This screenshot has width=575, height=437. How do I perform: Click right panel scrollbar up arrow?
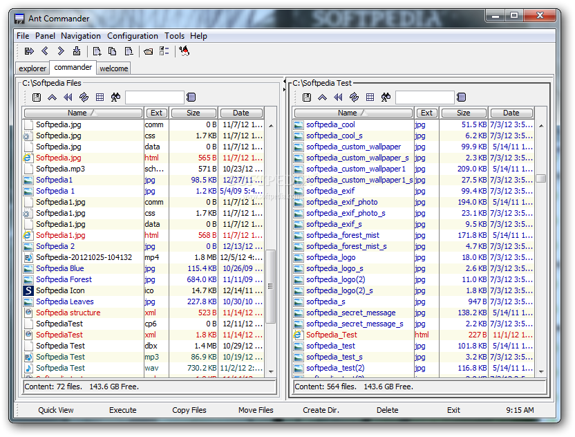tap(541, 126)
